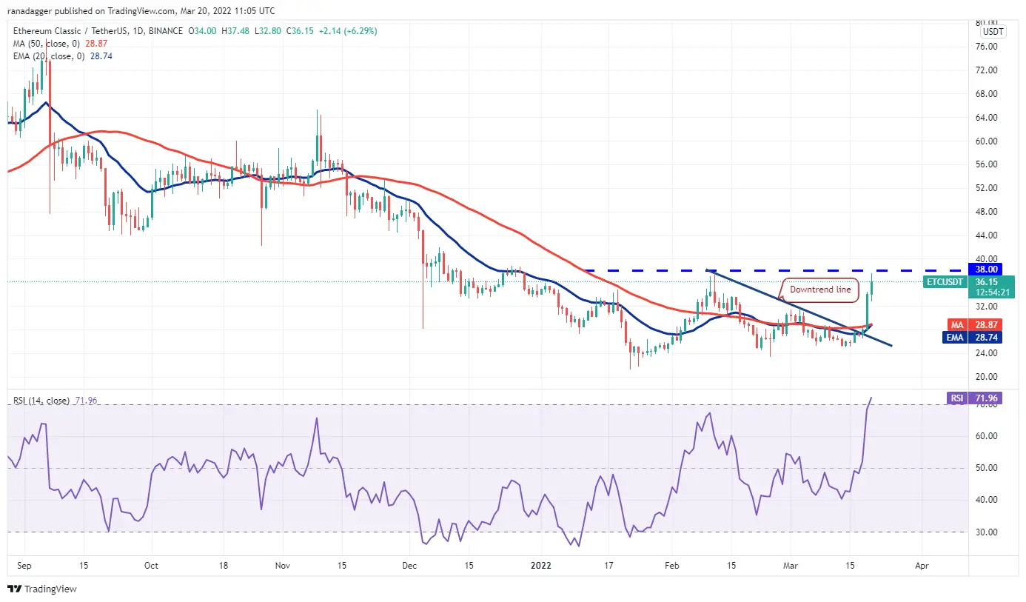Click the RSI value 71.96 on the axis
This screenshot has height=602, width=1026.
coord(988,398)
